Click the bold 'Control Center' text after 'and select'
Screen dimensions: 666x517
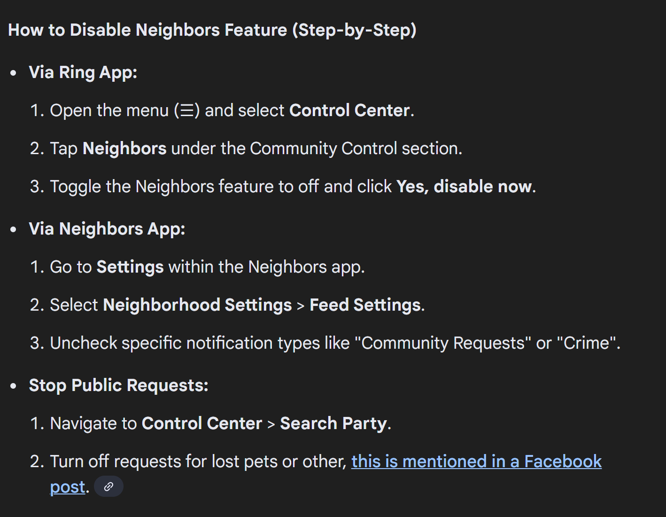click(349, 110)
